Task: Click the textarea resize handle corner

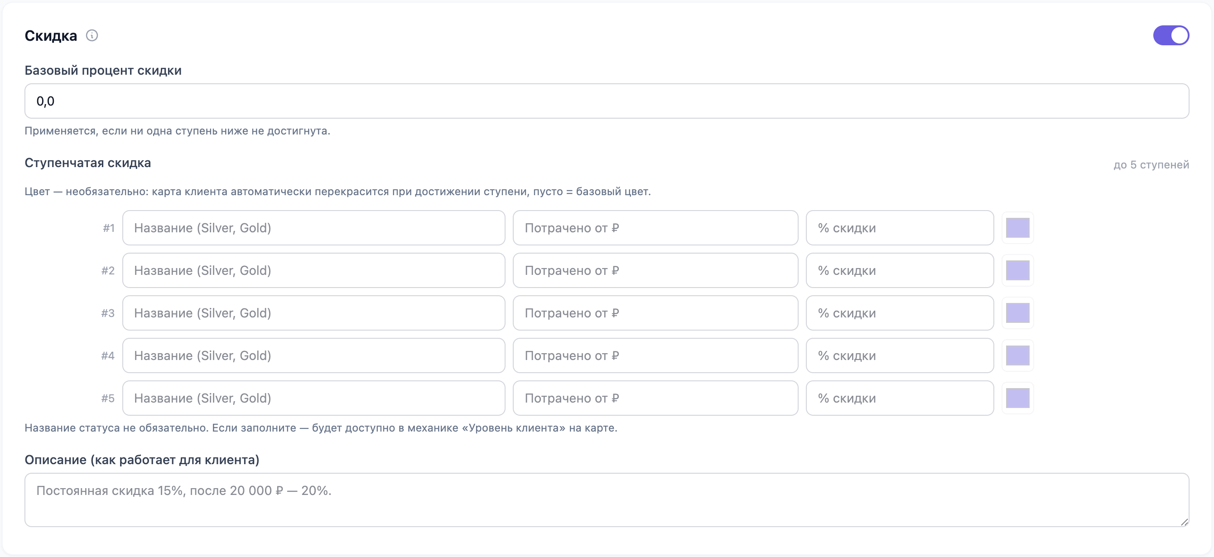Action: (x=1184, y=522)
